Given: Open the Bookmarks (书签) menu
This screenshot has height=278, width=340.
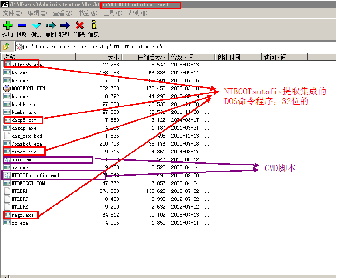Looking at the screenshot, I should 87,13.
